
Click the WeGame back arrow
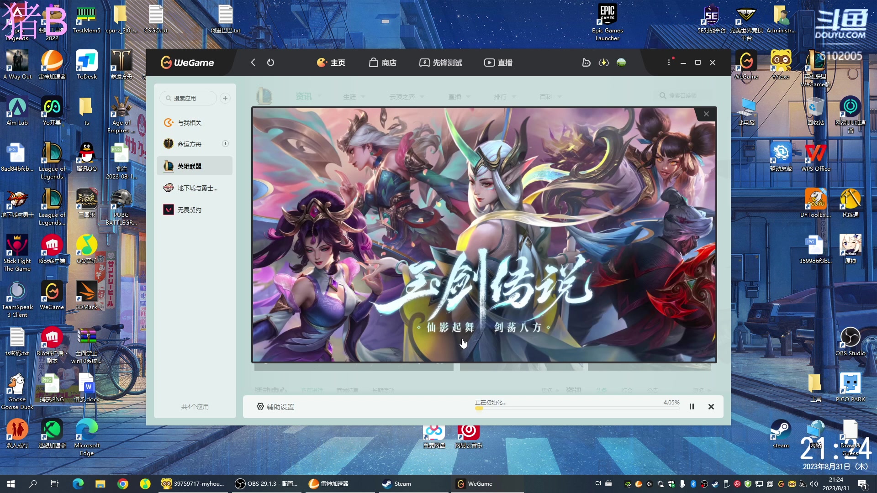pyautogui.click(x=253, y=63)
